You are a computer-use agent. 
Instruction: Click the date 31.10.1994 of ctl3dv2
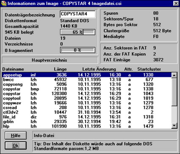(x=89, y=112)
